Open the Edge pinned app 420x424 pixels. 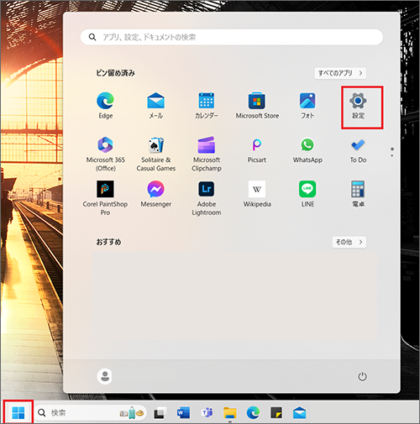click(105, 106)
